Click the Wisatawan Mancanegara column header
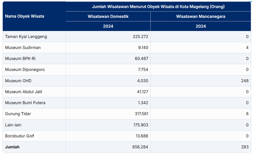Screen dimensions: 253x155 (200, 17)
